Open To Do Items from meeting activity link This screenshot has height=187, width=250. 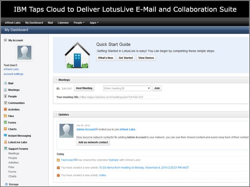tap(144, 168)
